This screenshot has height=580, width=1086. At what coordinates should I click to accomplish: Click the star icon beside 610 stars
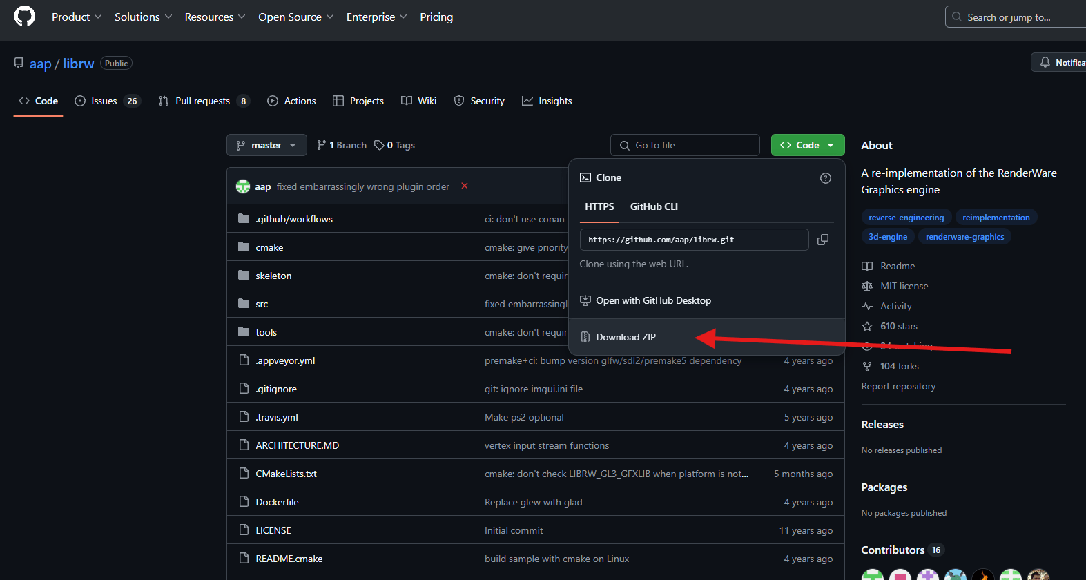coord(867,326)
